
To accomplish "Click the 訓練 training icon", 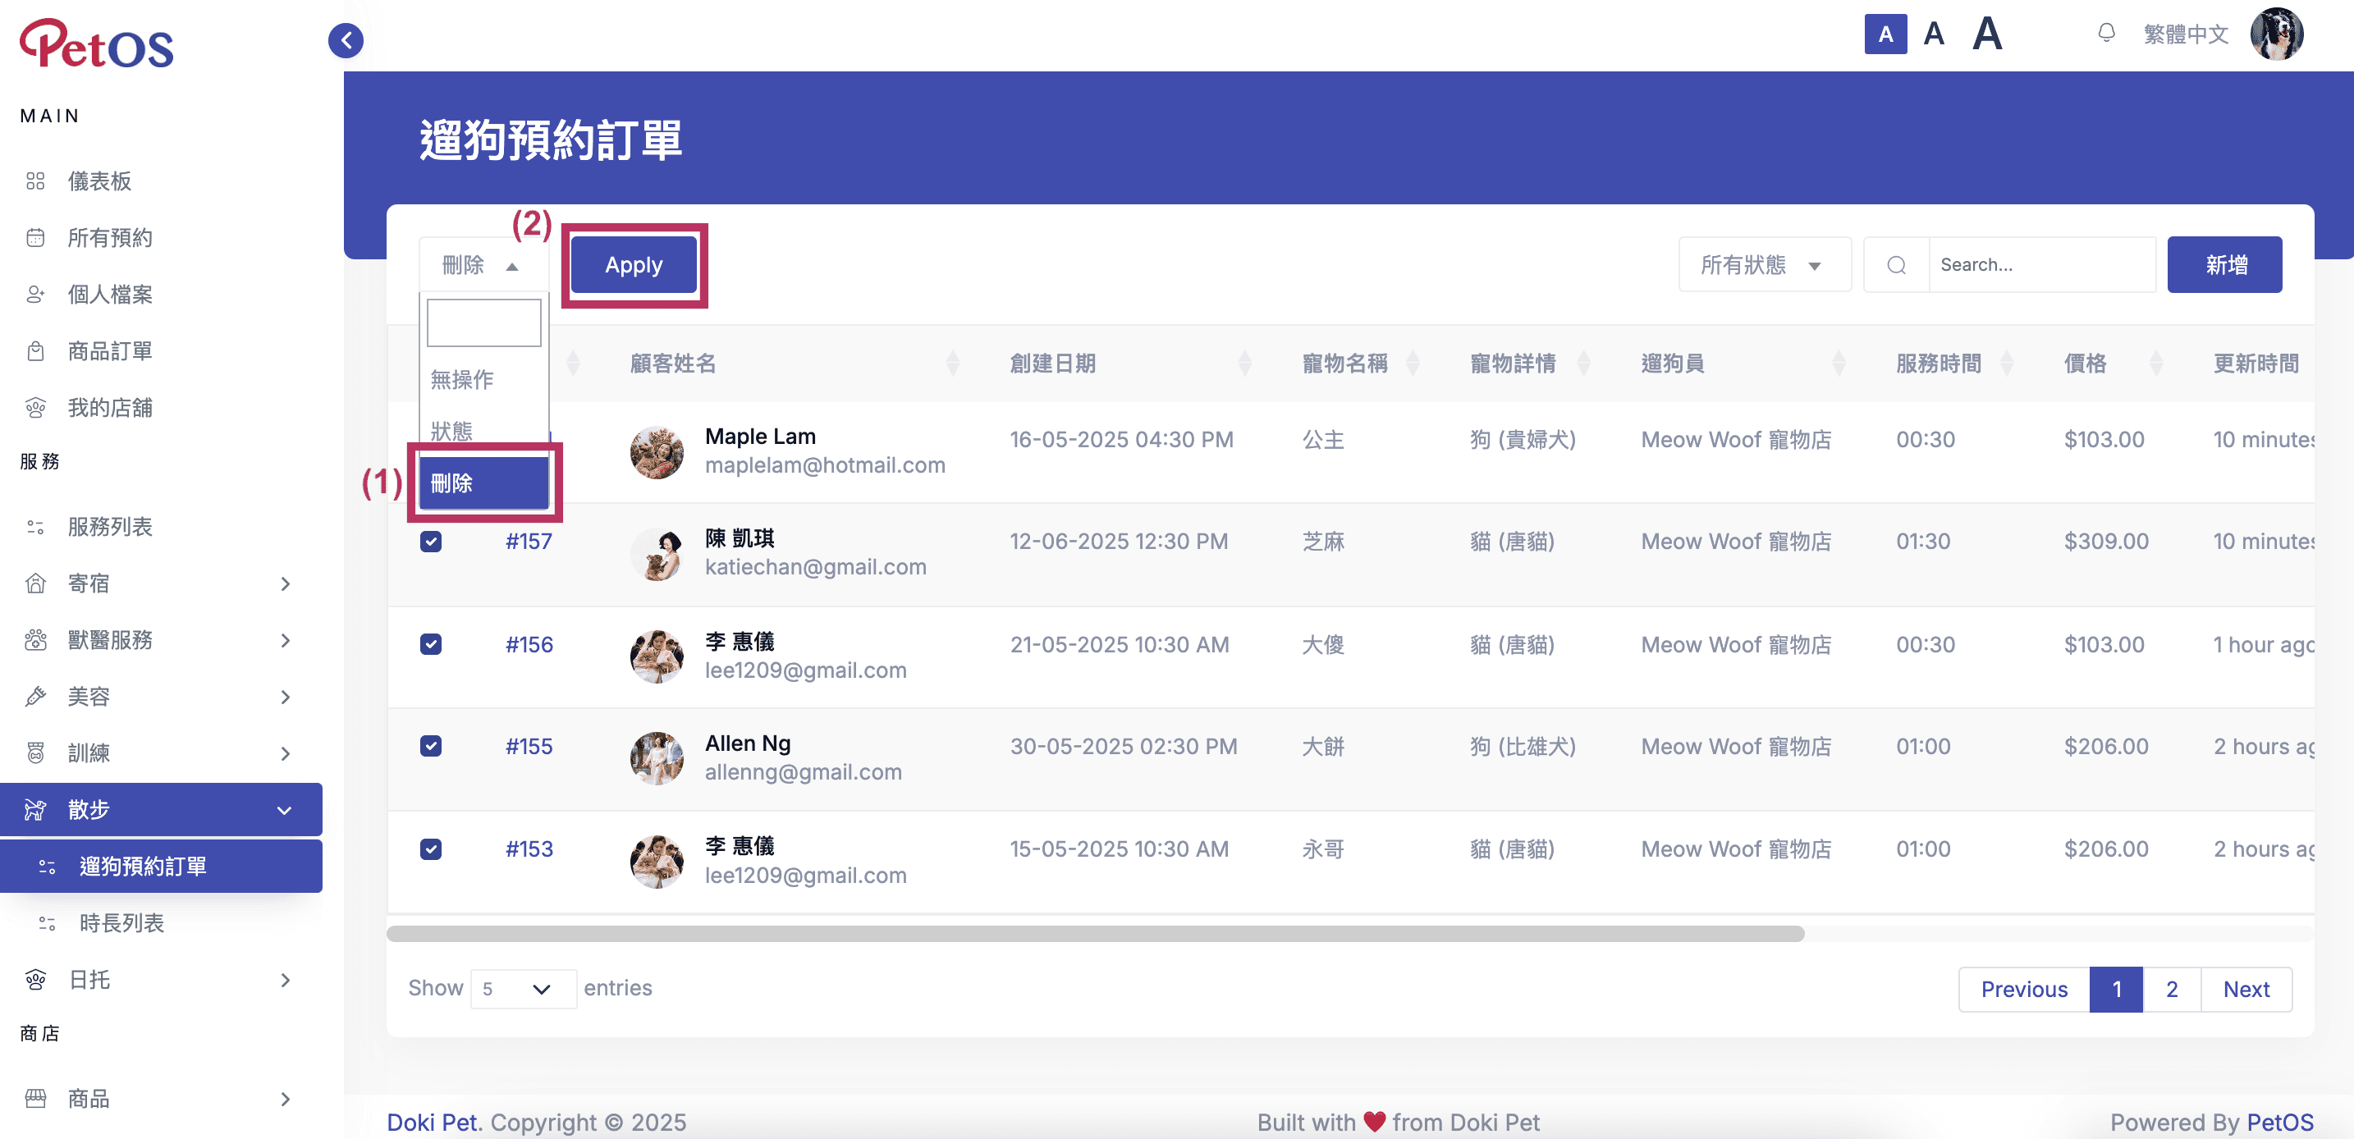I will 35,752.
